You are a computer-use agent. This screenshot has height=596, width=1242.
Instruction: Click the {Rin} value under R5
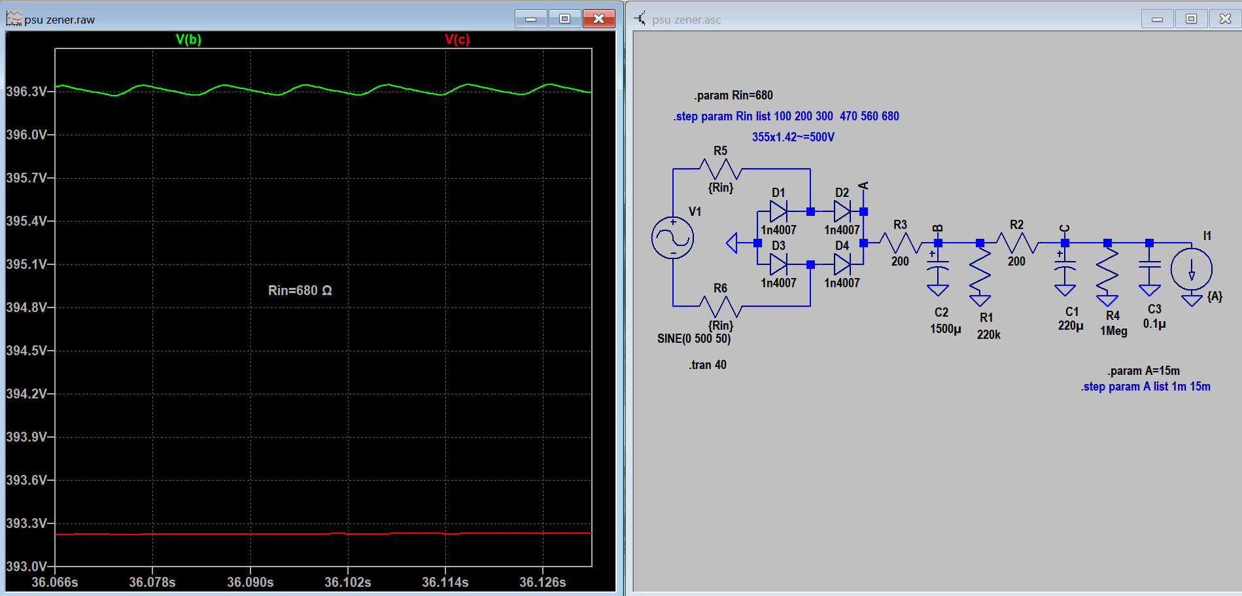721,188
